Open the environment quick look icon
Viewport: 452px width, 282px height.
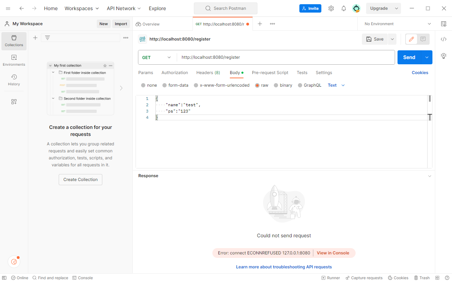pyautogui.click(x=444, y=24)
